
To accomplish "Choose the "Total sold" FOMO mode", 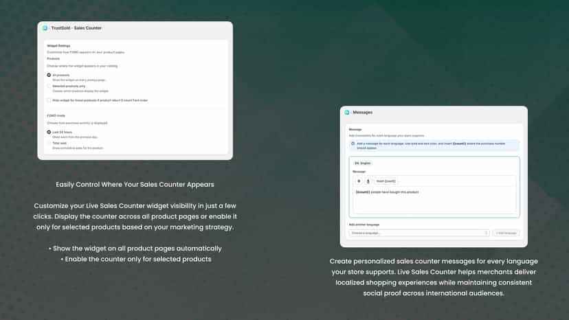I will [49, 144].
